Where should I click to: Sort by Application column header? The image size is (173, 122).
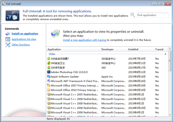(x=73, y=49)
